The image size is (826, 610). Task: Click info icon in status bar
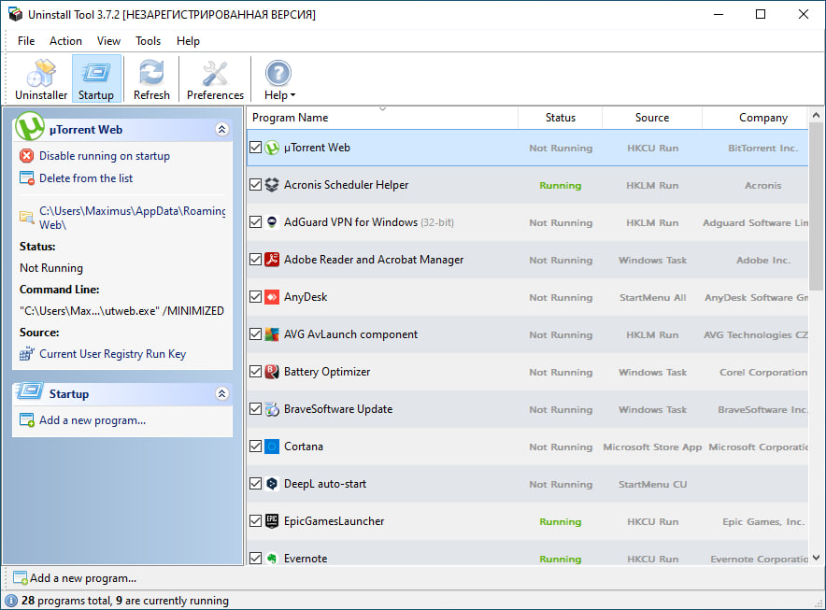[11, 601]
